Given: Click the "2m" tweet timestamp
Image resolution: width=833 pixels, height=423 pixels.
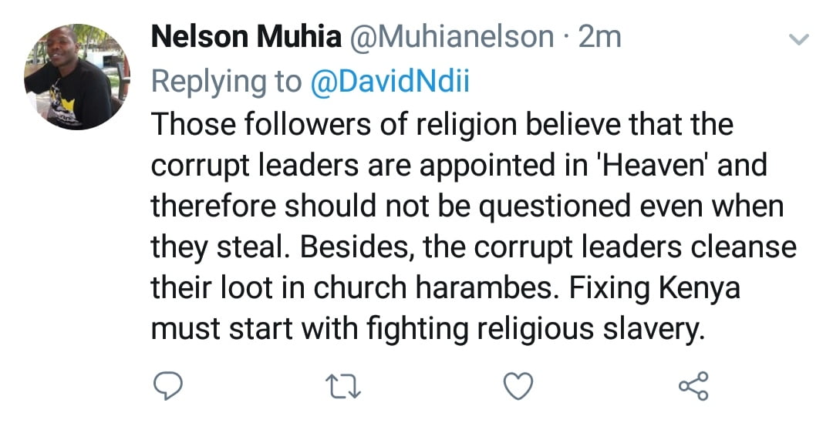Looking at the screenshot, I should point(599,37).
